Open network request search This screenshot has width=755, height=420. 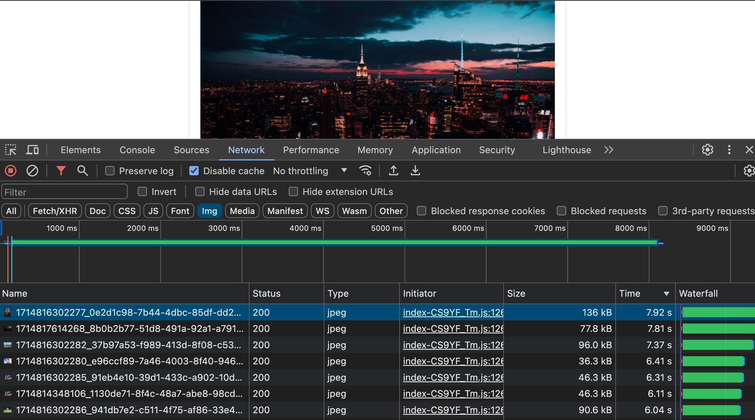pyautogui.click(x=83, y=170)
